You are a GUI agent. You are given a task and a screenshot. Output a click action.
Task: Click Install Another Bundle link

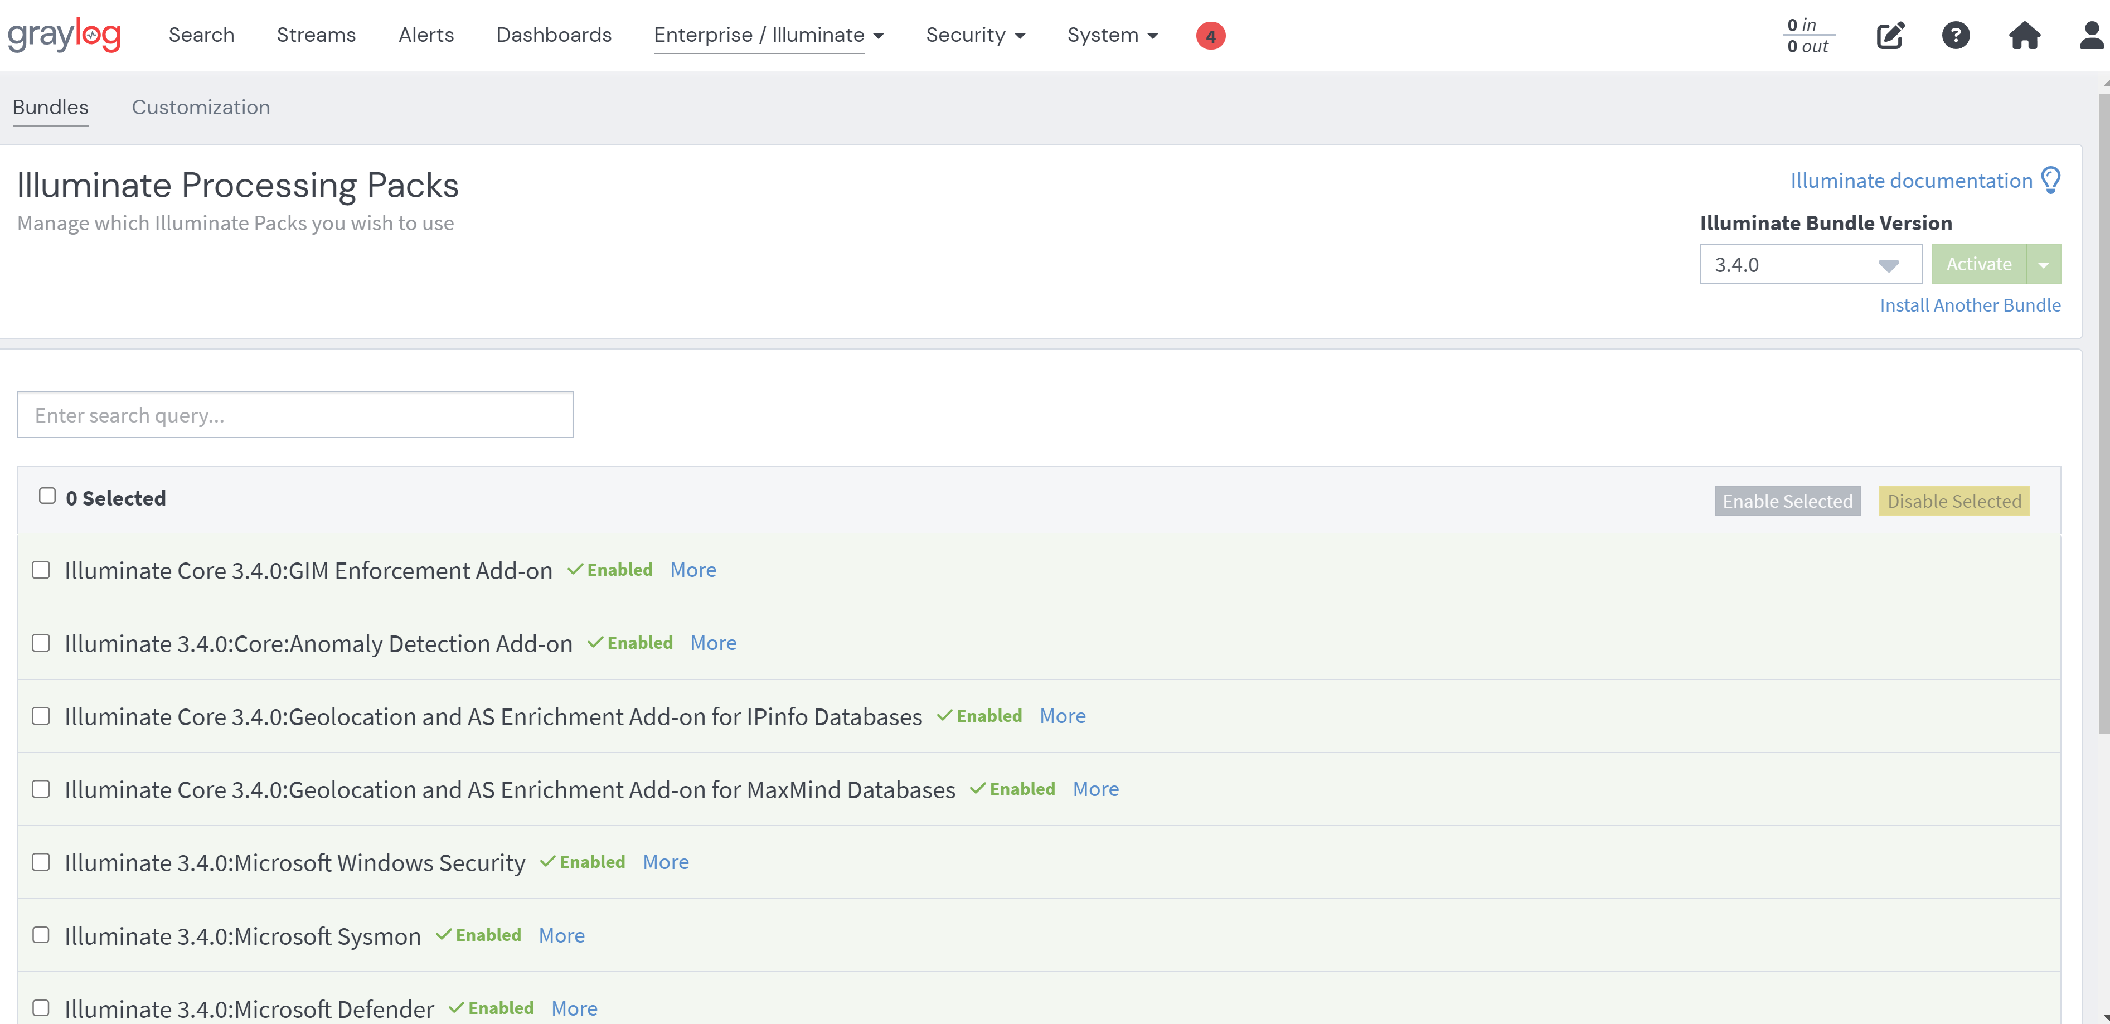1969,305
